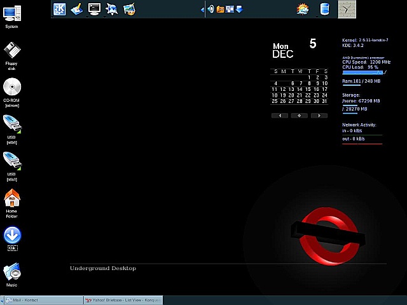
Task: Open the blue trash bin in panel
Action: (x=325, y=9)
